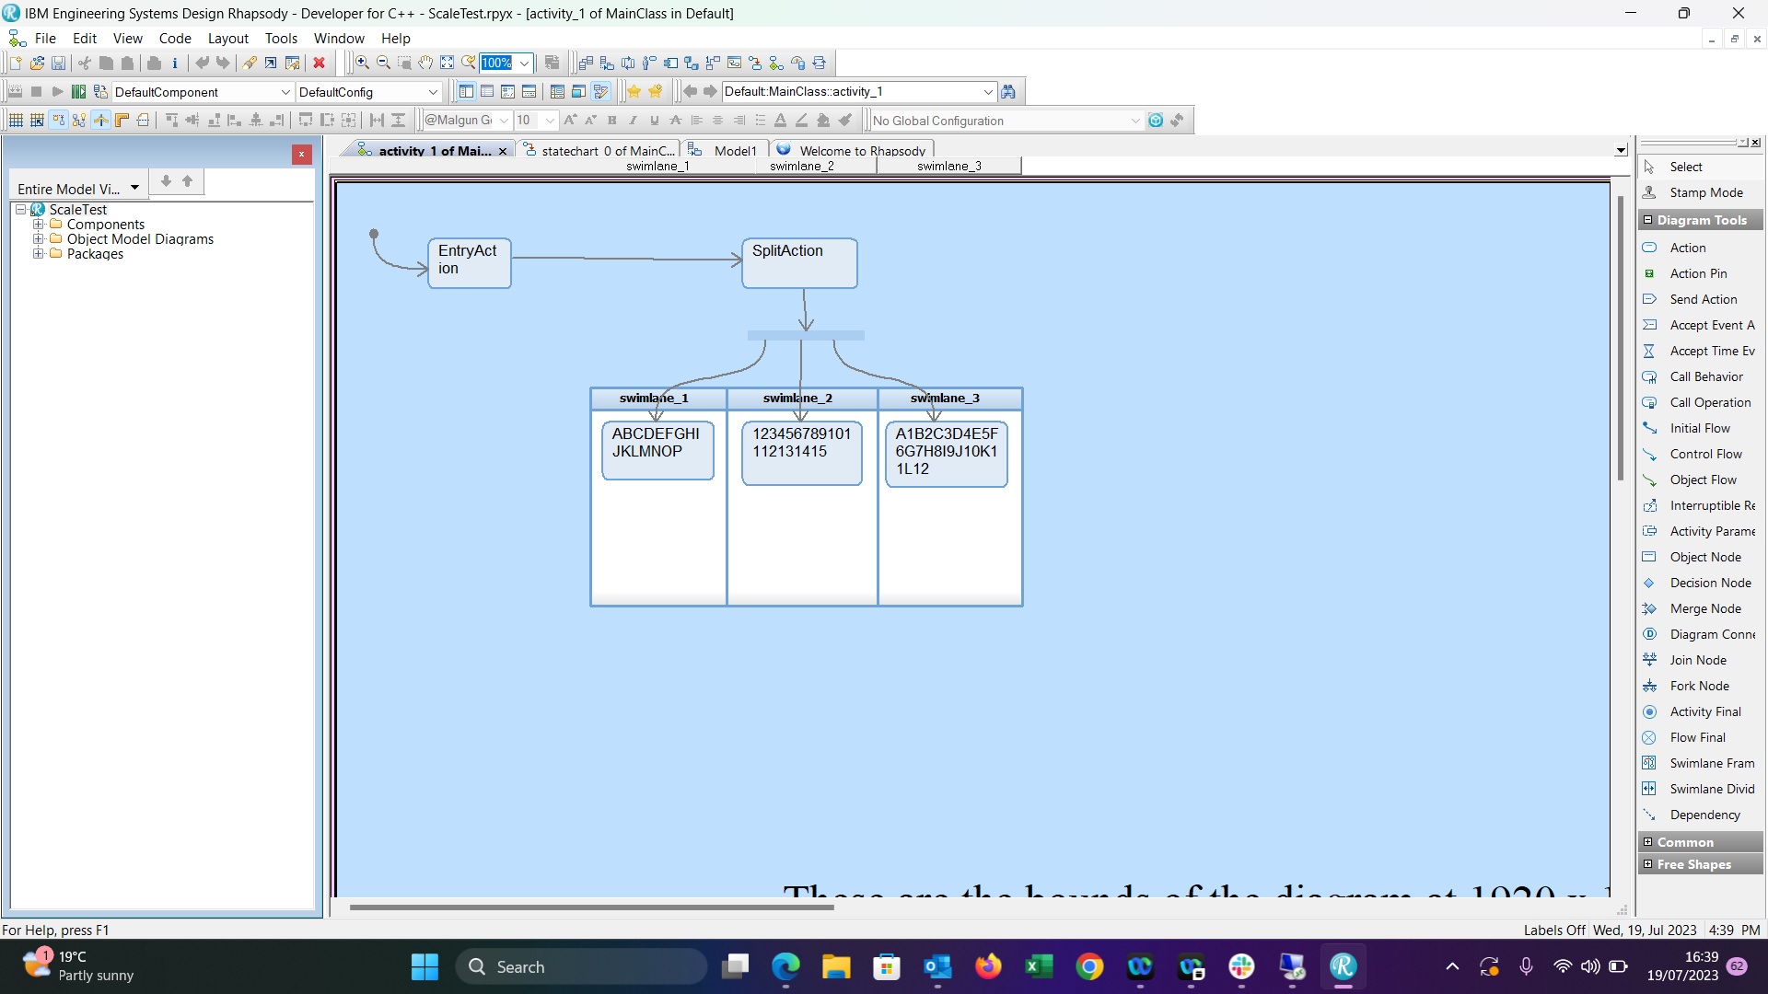Select the Decision Node tool

pyautogui.click(x=1710, y=583)
